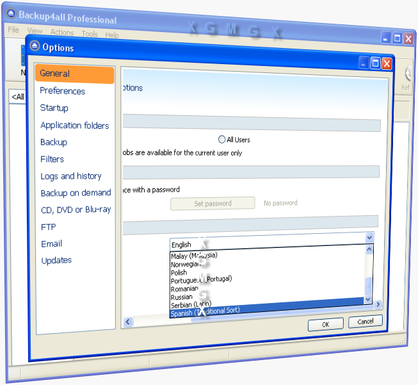Open the Help menu in Backup4all

pos(111,35)
